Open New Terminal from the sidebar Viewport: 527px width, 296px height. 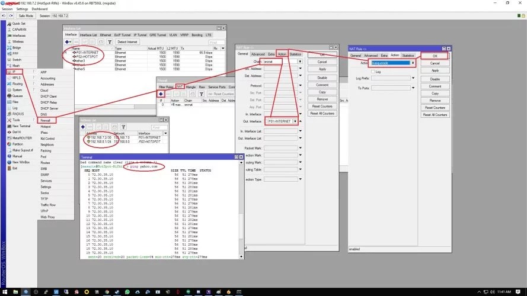point(21,126)
